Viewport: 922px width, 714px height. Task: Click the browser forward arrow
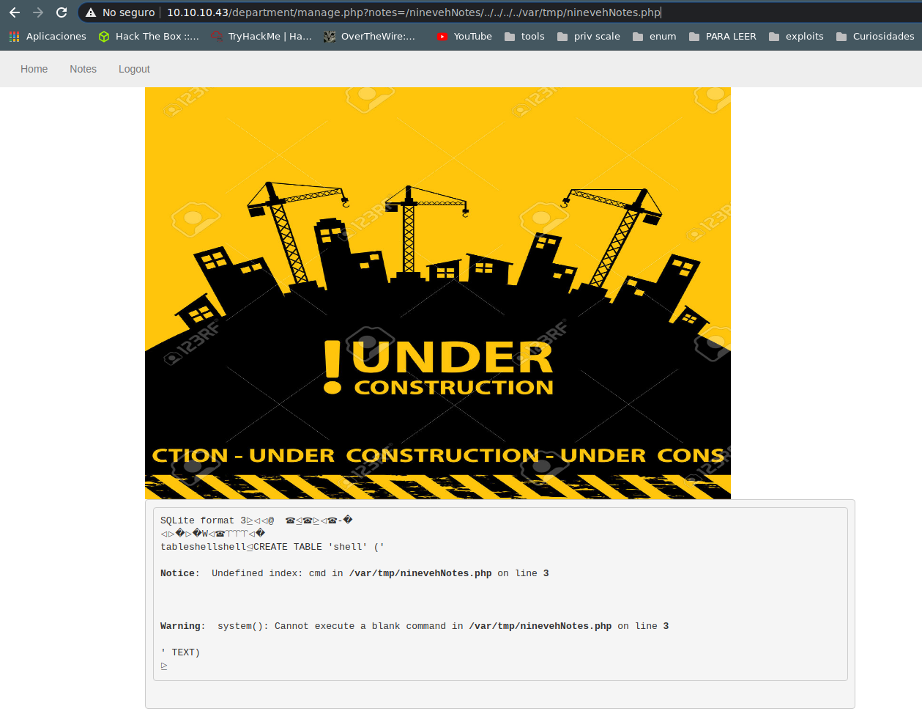(38, 12)
